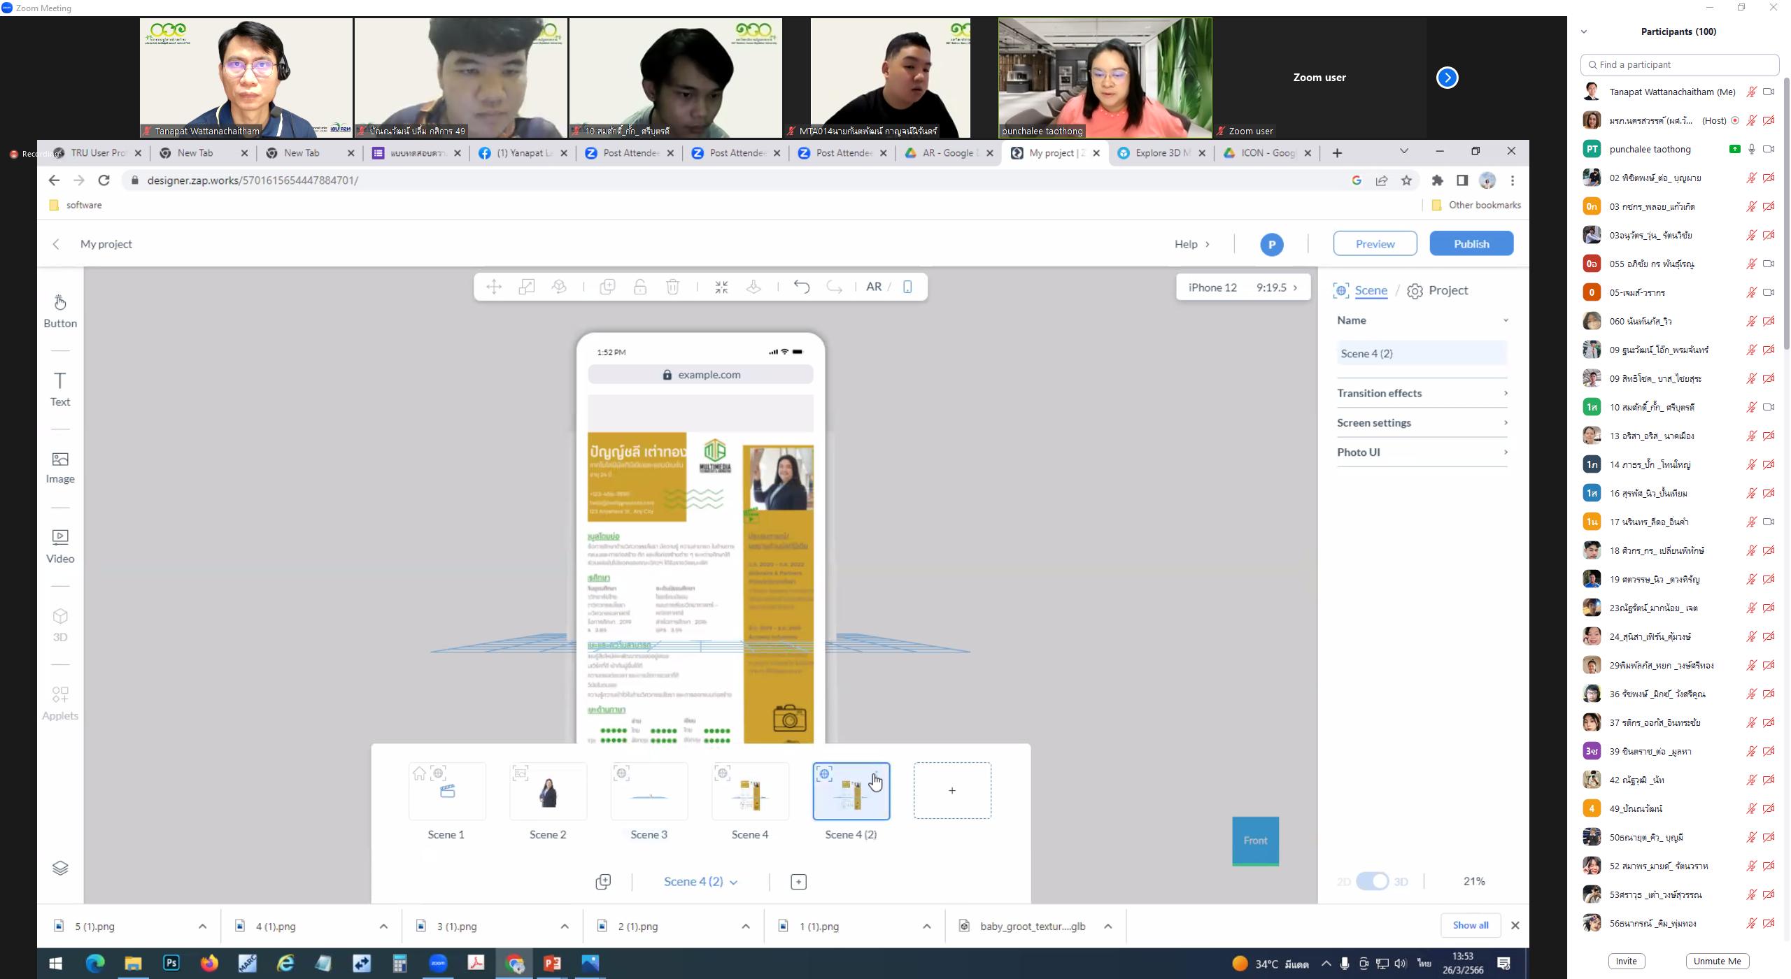The height and width of the screenshot is (979, 1791).
Task: Switch to the Scene properties tab
Action: coord(1361,290)
